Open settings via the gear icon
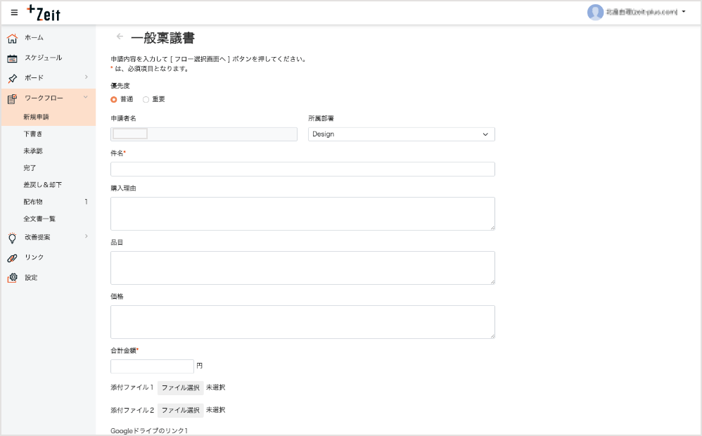 [x=12, y=278]
